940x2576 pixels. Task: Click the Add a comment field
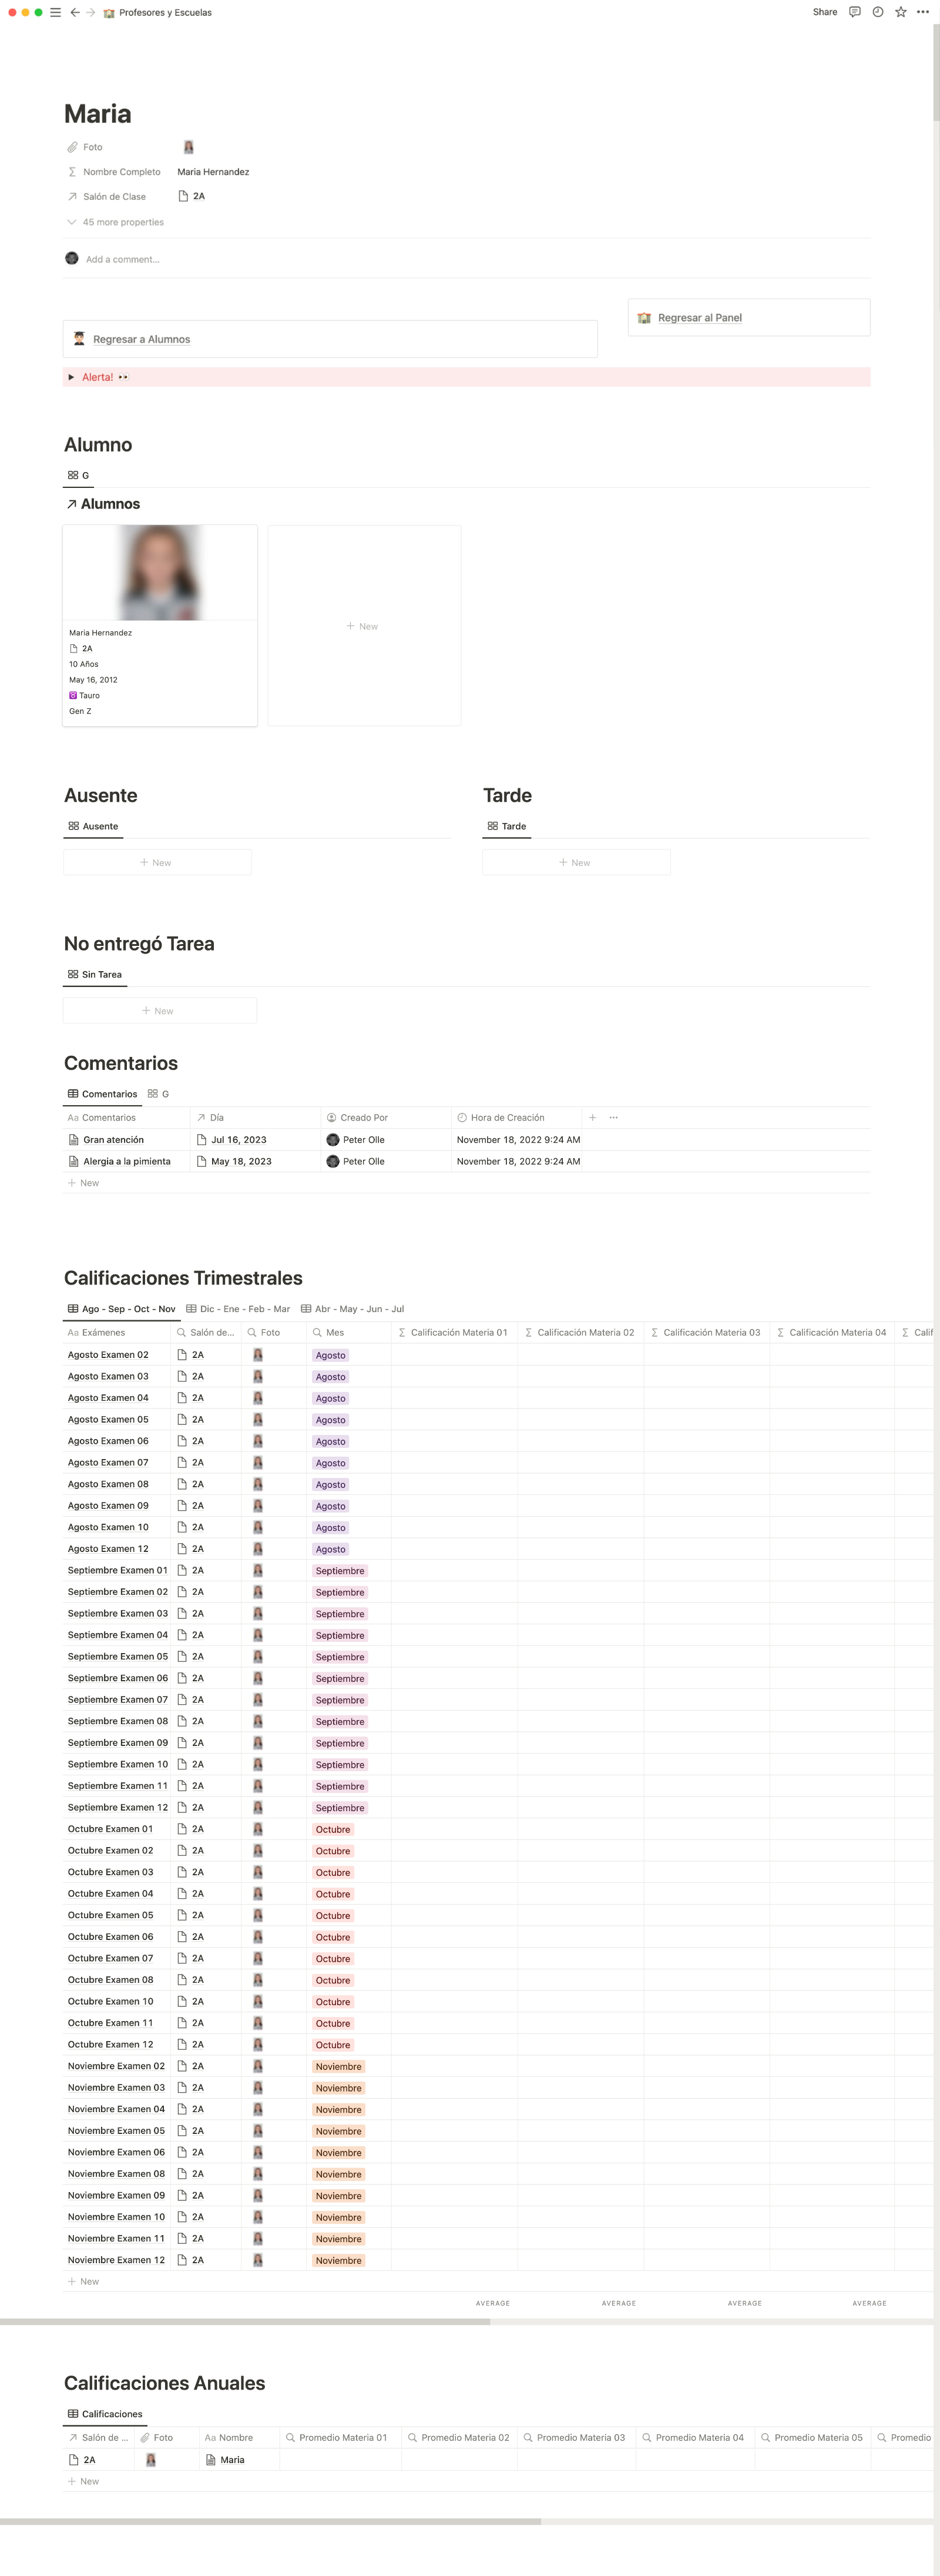tap(123, 259)
